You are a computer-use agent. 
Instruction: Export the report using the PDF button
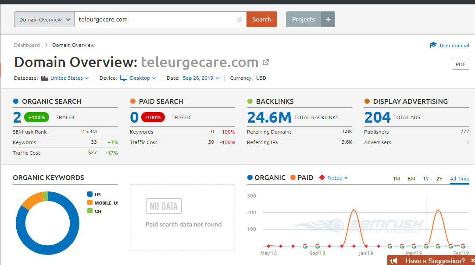tap(460, 64)
